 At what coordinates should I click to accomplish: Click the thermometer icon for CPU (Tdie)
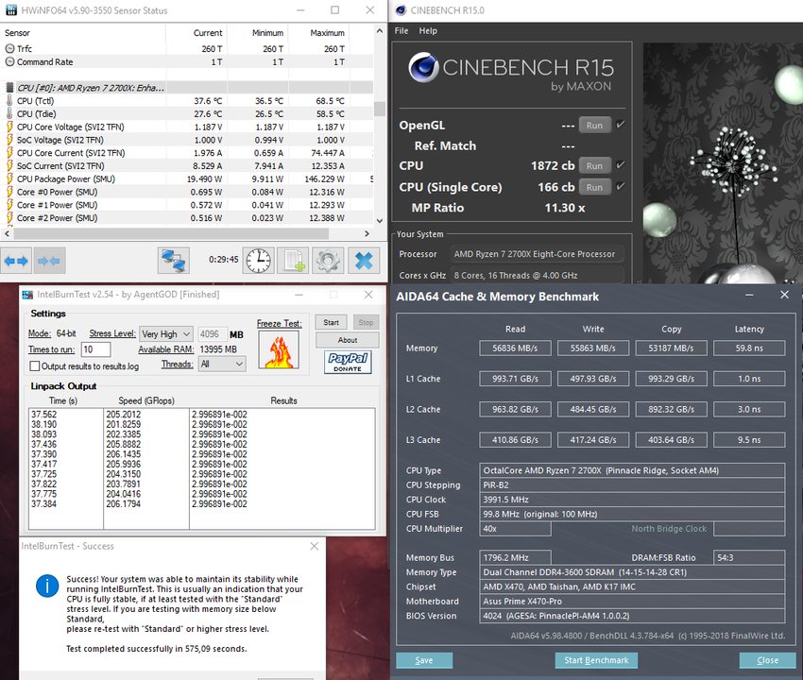(x=9, y=113)
